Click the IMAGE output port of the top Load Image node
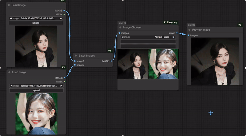 click(64, 11)
